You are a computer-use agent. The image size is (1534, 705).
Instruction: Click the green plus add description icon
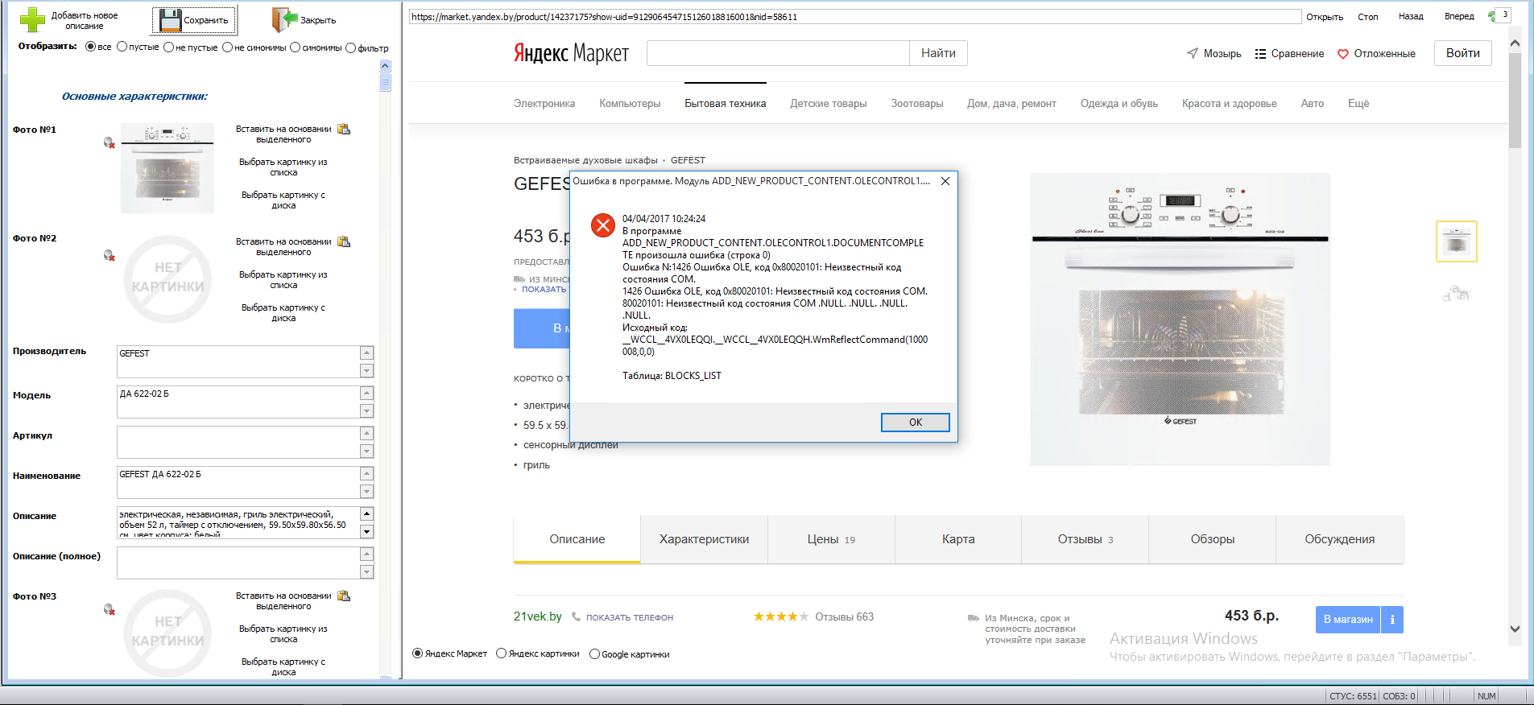pyautogui.click(x=32, y=20)
